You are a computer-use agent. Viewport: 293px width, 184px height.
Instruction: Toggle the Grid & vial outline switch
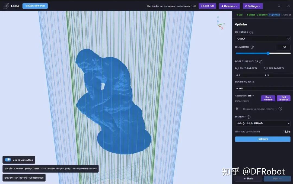(x=8, y=160)
